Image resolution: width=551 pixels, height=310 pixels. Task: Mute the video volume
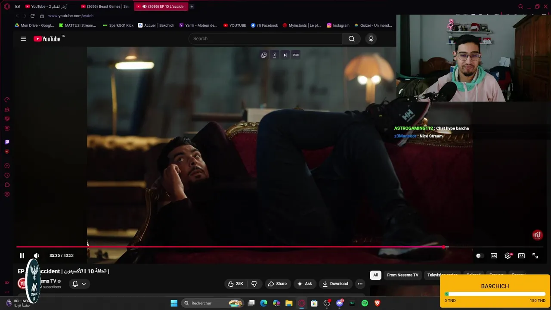pyautogui.click(x=37, y=256)
